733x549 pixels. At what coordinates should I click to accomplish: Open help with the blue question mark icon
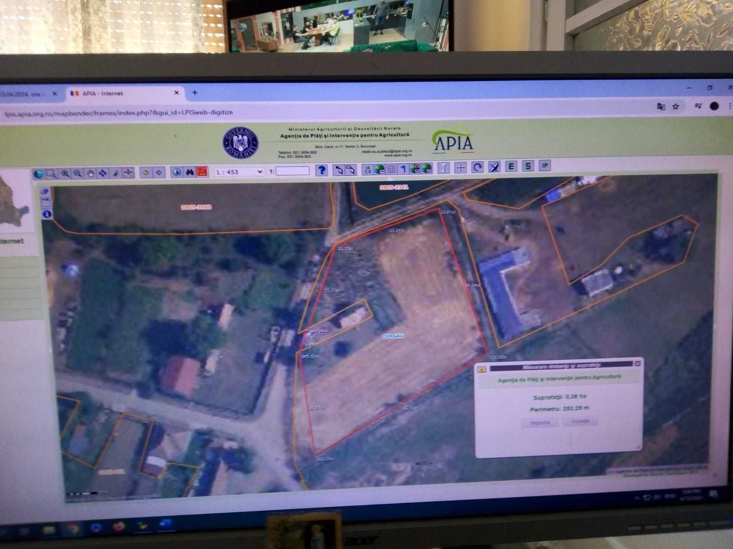tap(322, 170)
